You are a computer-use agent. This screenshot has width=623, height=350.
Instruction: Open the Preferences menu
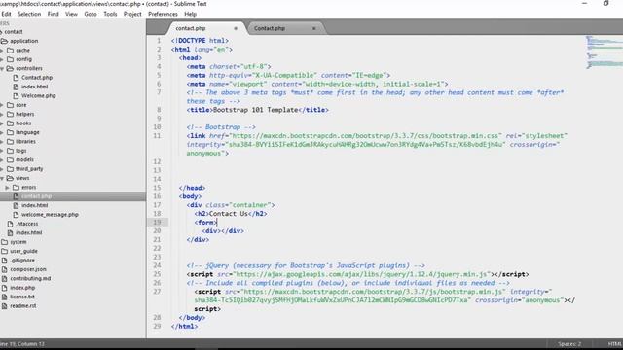pyautogui.click(x=163, y=14)
